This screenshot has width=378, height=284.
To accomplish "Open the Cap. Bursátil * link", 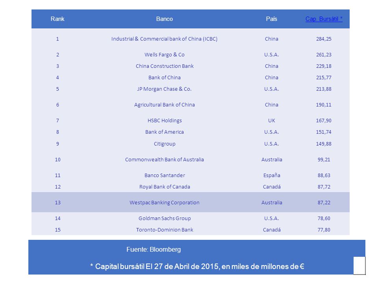I will [x=324, y=19].
